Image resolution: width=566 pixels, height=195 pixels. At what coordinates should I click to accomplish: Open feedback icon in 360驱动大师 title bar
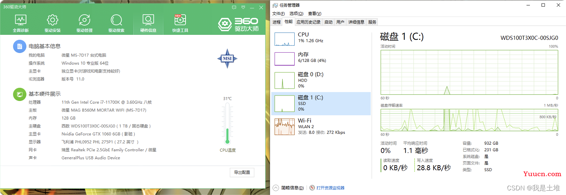234,7
